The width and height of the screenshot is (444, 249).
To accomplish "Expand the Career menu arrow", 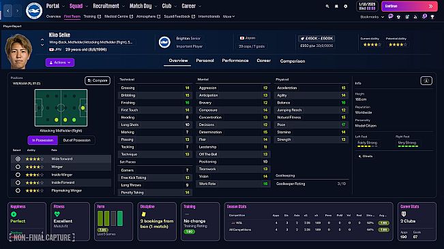I will tap(200, 6).
